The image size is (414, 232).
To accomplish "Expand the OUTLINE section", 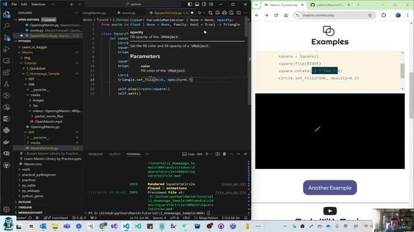I will click(25, 202).
